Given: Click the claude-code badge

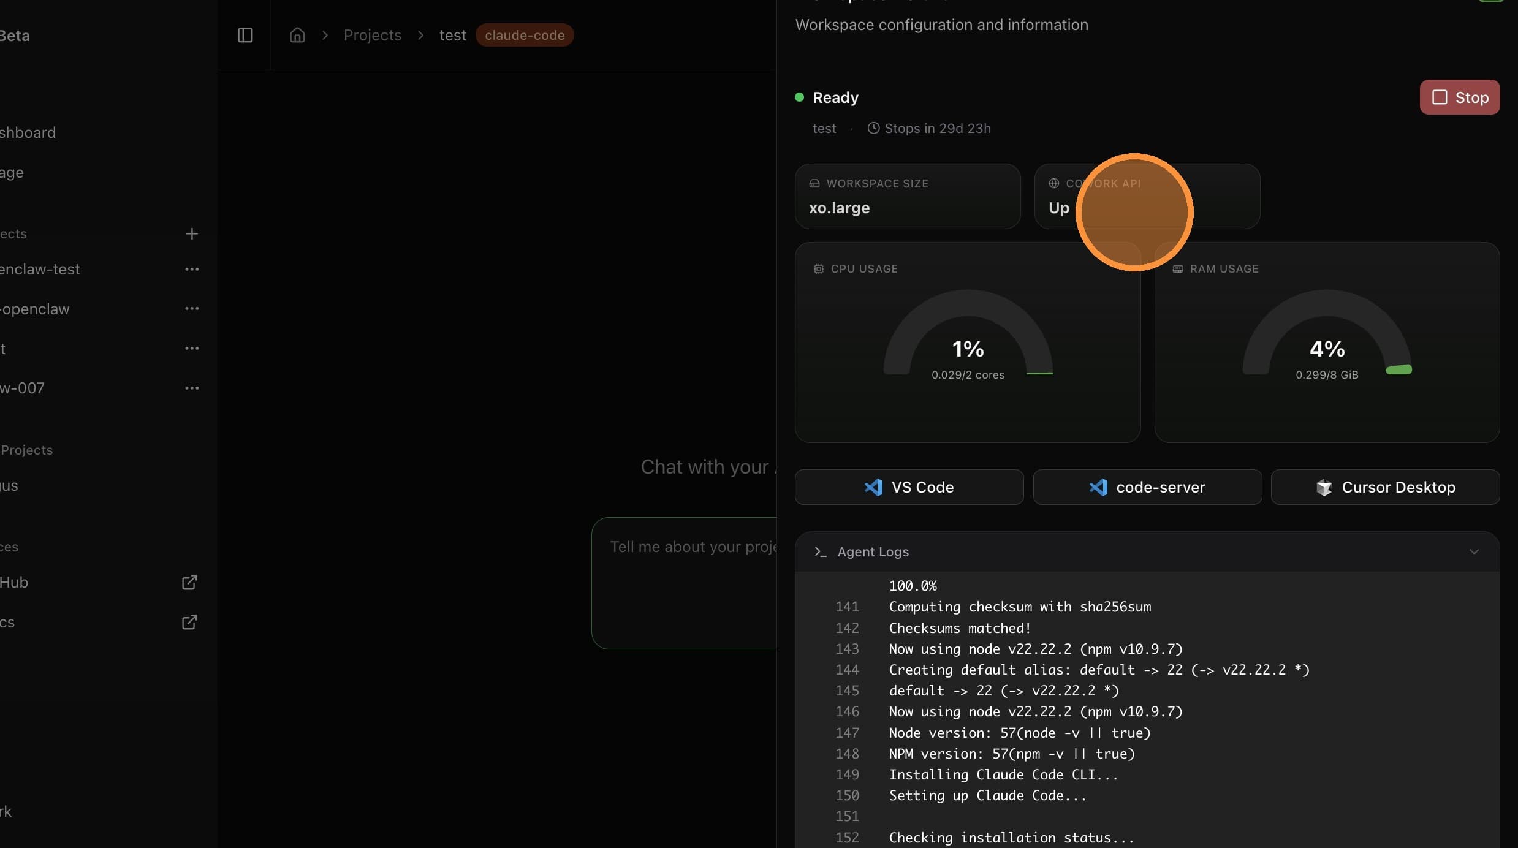Looking at the screenshot, I should tap(525, 35).
